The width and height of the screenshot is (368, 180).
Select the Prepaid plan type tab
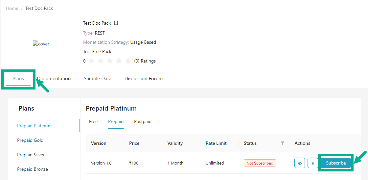pyautogui.click(x=116, y=121)
